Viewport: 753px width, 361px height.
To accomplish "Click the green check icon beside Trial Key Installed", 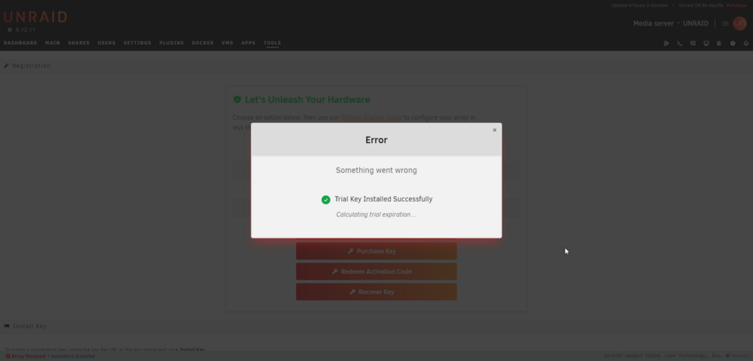I will (325, 200).
